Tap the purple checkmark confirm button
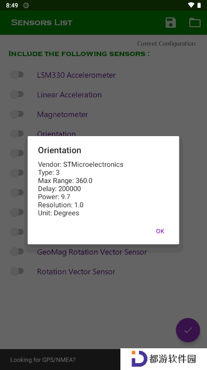The image size is (207, 370). coord(188,330)
